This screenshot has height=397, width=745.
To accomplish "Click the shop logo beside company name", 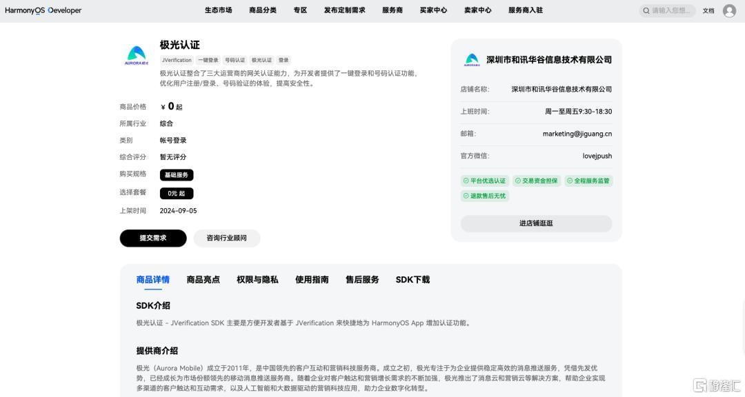I will 472,60.
